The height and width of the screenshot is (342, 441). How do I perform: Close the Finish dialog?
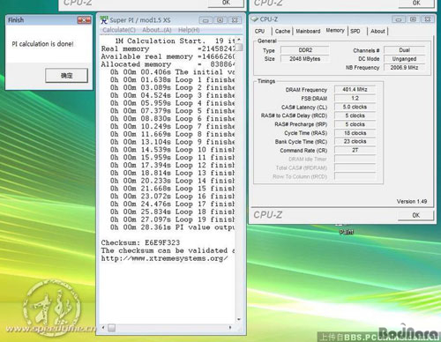(84, 20)
